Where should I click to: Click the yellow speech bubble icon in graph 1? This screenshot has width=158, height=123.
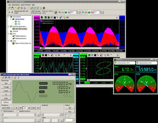point(65,17)
